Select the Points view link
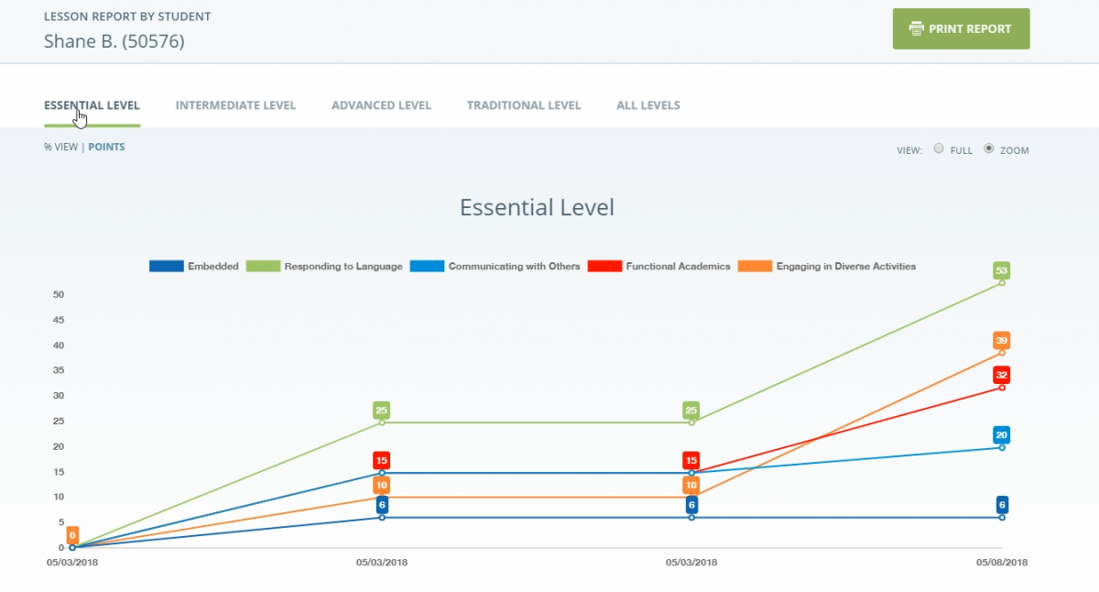1099x592 pixels. point(106,147)
